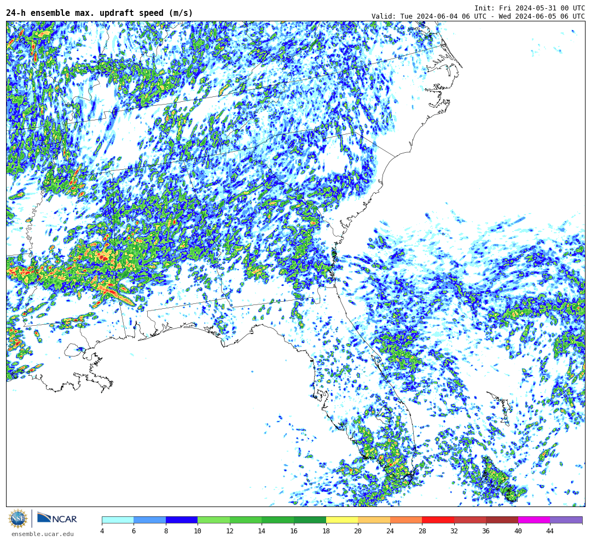Pick the yellow 18–20 m/s swatch

[342, 520]
